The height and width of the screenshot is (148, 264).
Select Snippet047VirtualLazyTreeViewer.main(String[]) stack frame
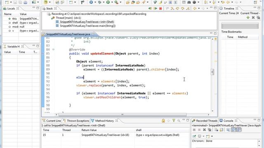click(x=88, y=26)
